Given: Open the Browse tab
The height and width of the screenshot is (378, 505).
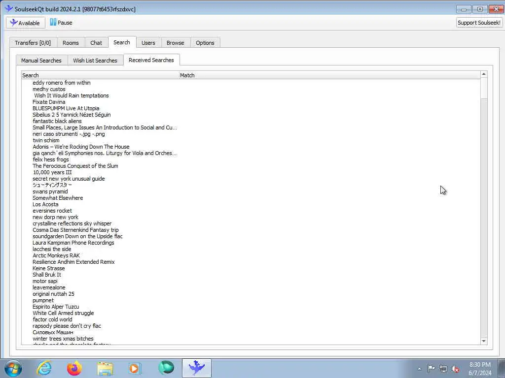Looking at the screenshot, I should (175, 43).
